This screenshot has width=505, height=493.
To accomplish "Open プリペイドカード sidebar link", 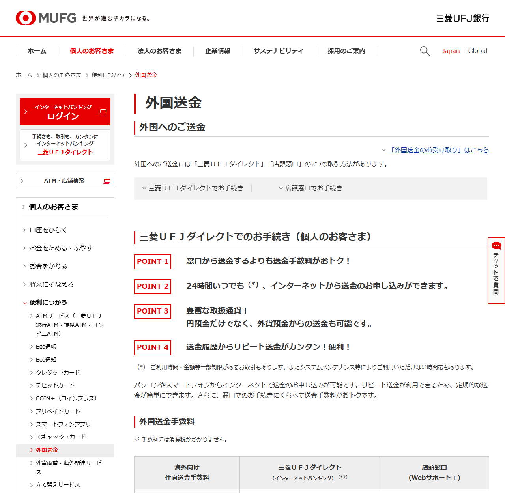I will point(58,411).
